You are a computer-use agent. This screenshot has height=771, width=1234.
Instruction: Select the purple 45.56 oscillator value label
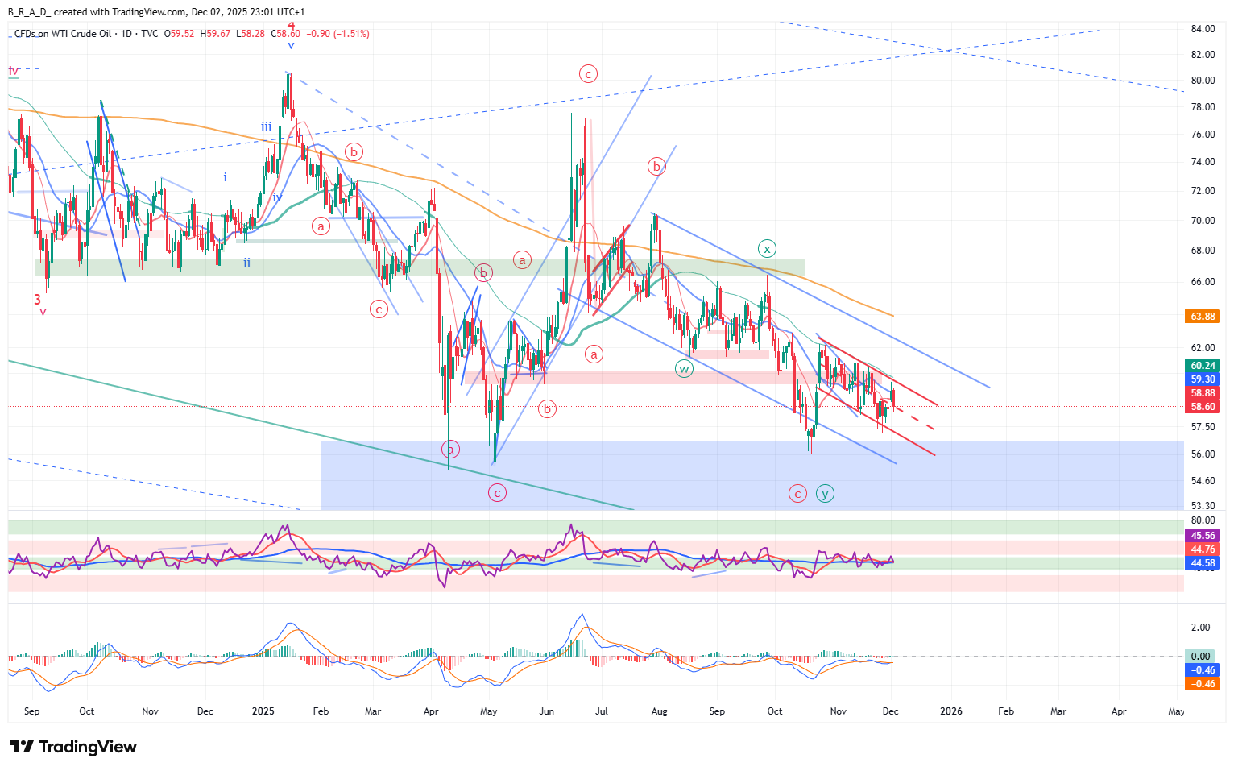1203,536
